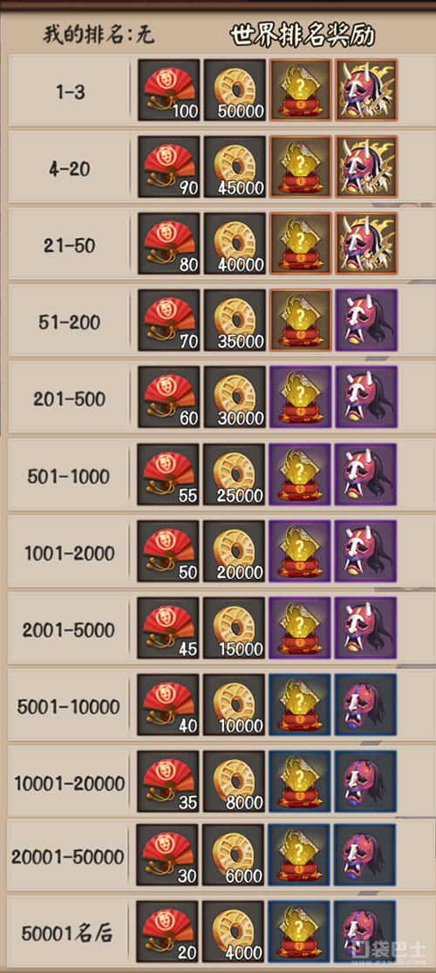Open the mystery bag in rank 1-3 row
Viewport: 436px width, 973px height.
(301, 90)
